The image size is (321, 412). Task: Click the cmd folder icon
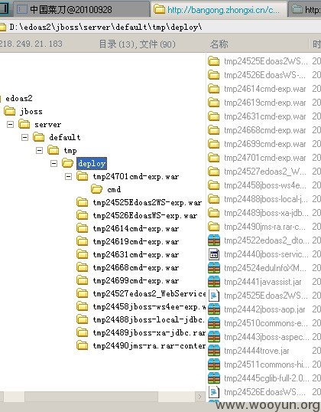(x=96, y=189)
